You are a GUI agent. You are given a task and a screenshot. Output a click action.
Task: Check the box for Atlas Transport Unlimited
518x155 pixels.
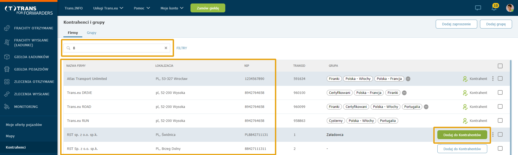[500, 79]
